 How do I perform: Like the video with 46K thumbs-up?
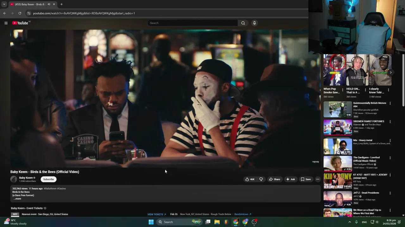tap(250, 179)
